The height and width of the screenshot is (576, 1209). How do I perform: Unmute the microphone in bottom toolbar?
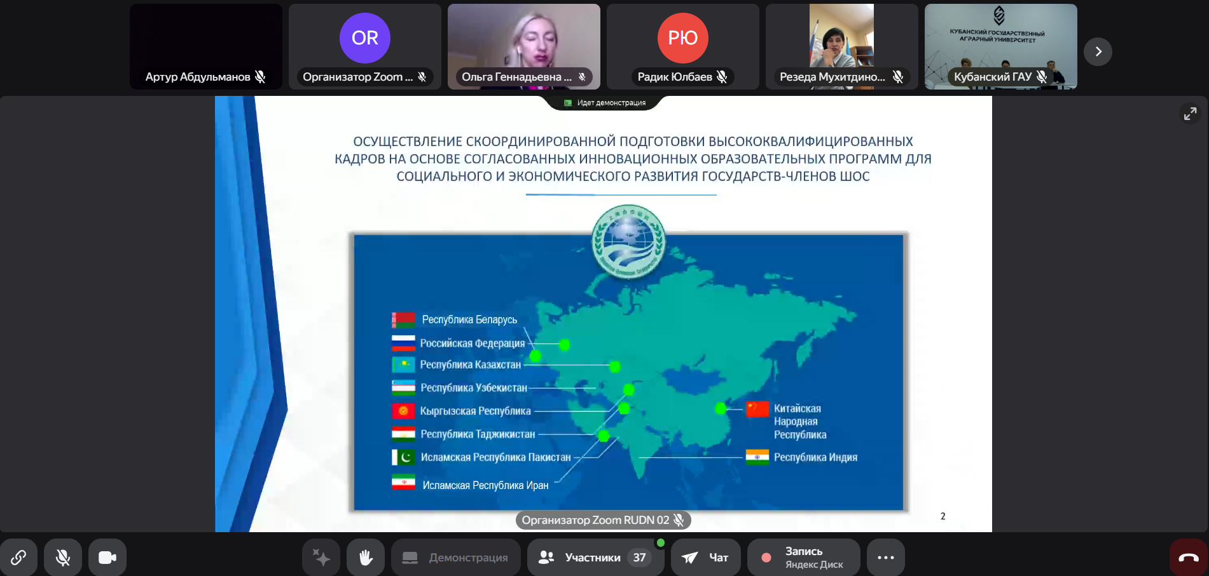tap(63, 558)
